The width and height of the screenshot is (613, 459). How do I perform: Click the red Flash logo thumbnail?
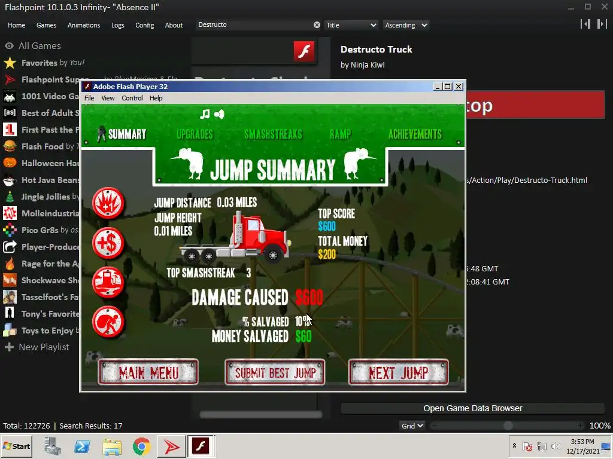click(x=304, y=51)
